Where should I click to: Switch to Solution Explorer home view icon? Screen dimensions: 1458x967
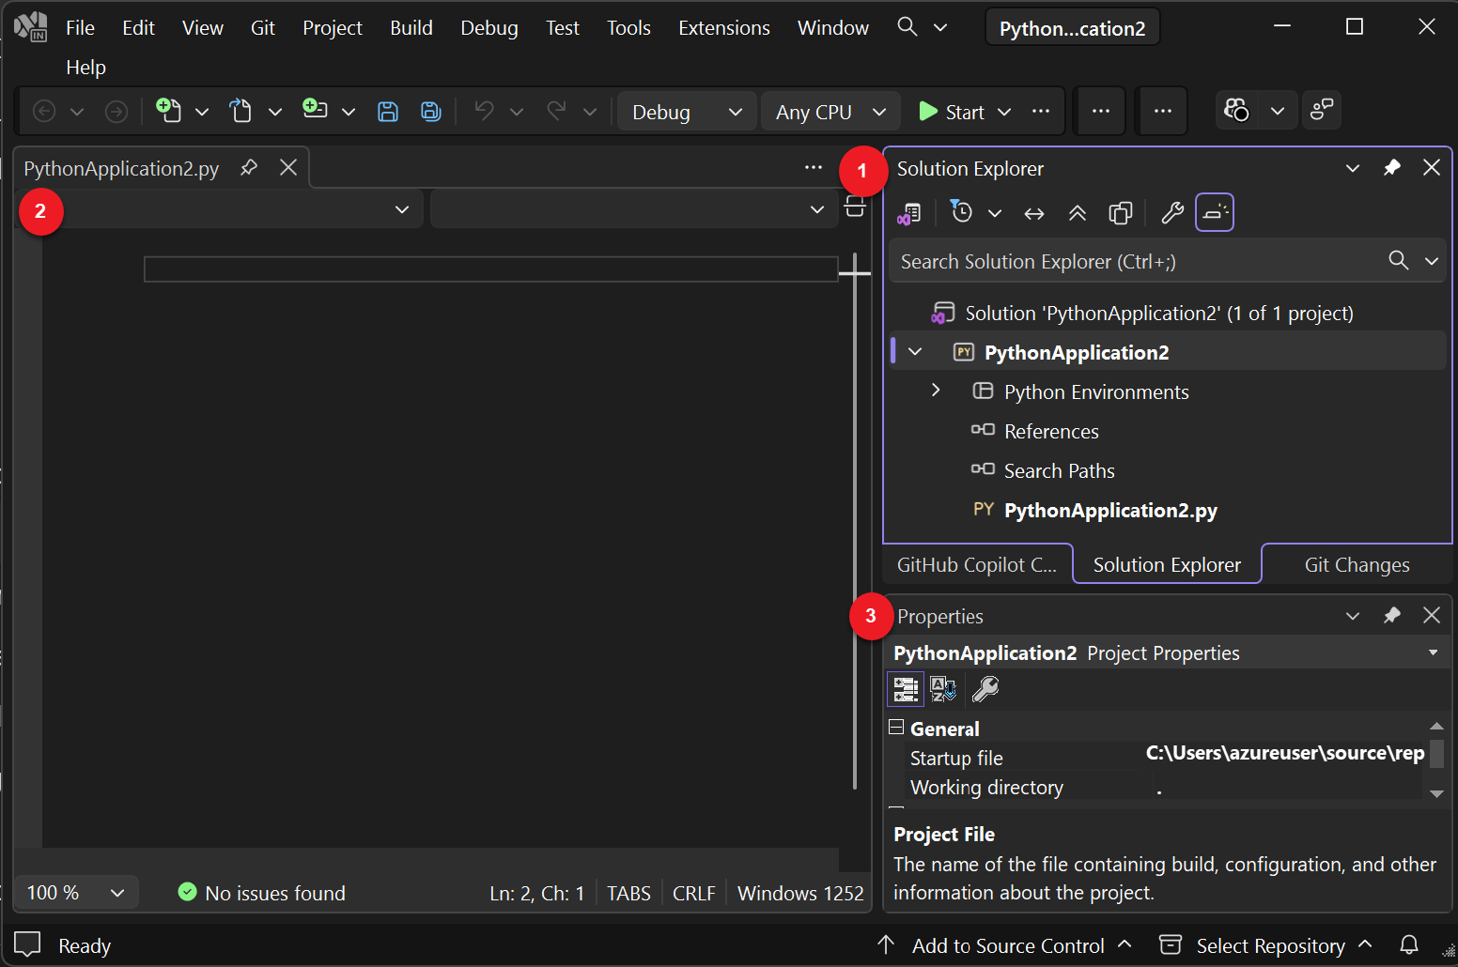tap(908, 212)
